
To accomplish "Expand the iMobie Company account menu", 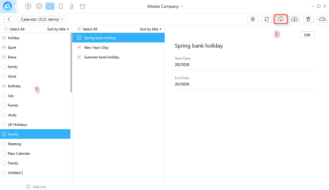I will pos(165,6).
